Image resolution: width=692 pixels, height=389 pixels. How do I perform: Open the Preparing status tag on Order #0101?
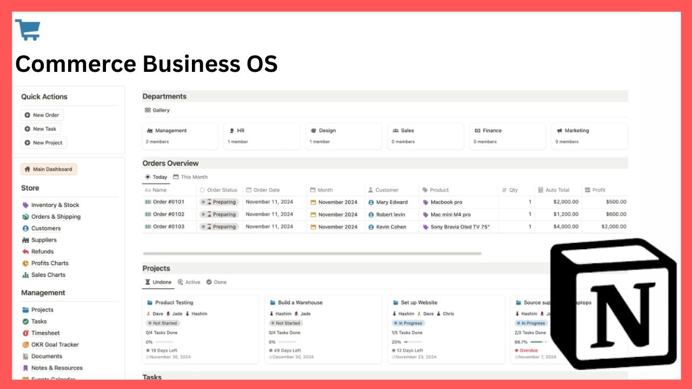pos(218,202)
